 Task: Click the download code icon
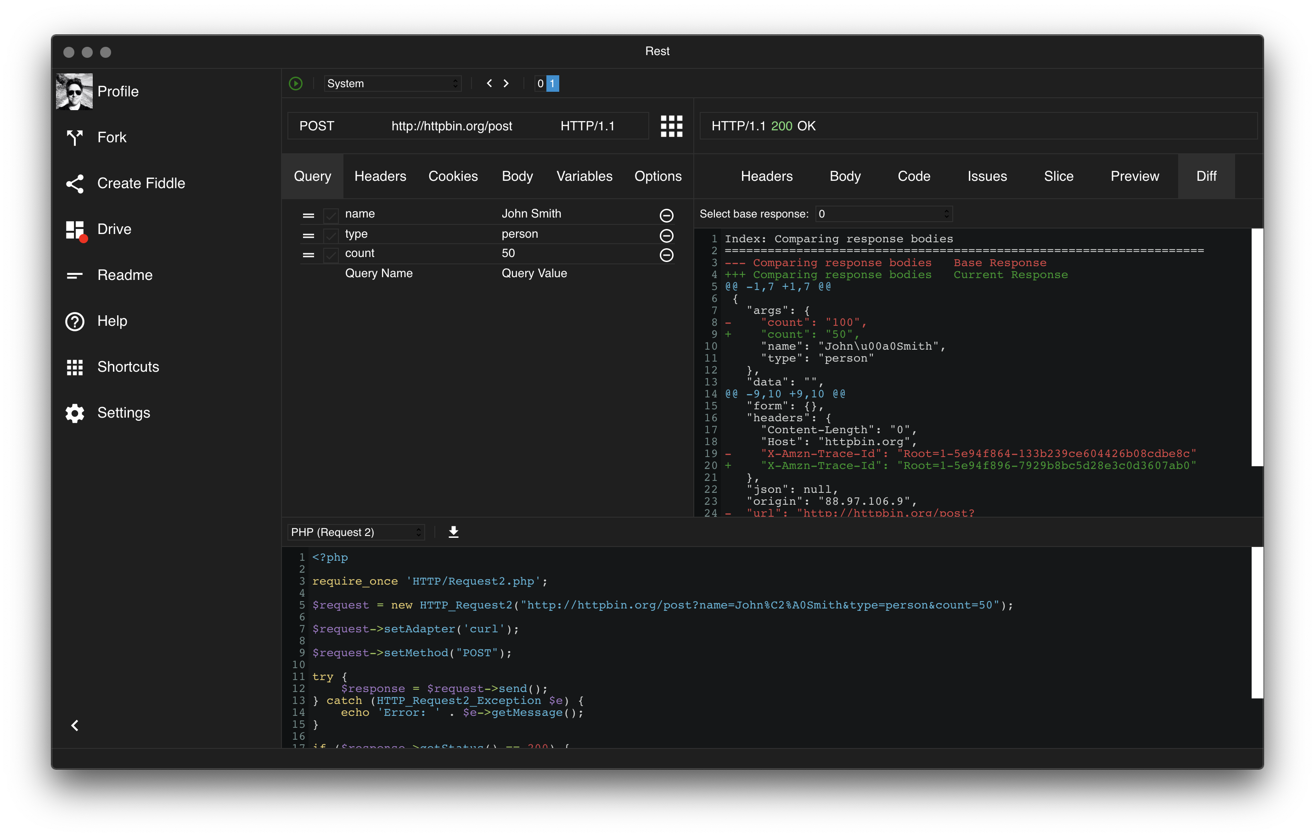coord(453,532)
